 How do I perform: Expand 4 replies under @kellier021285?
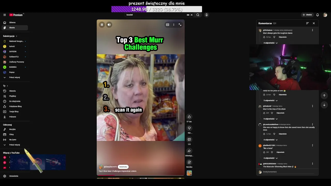270,158
